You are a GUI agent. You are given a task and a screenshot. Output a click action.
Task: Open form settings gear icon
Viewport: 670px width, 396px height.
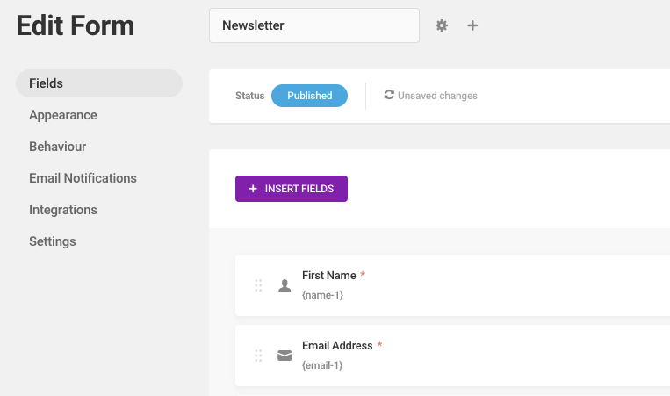click(x=442, y=25)
